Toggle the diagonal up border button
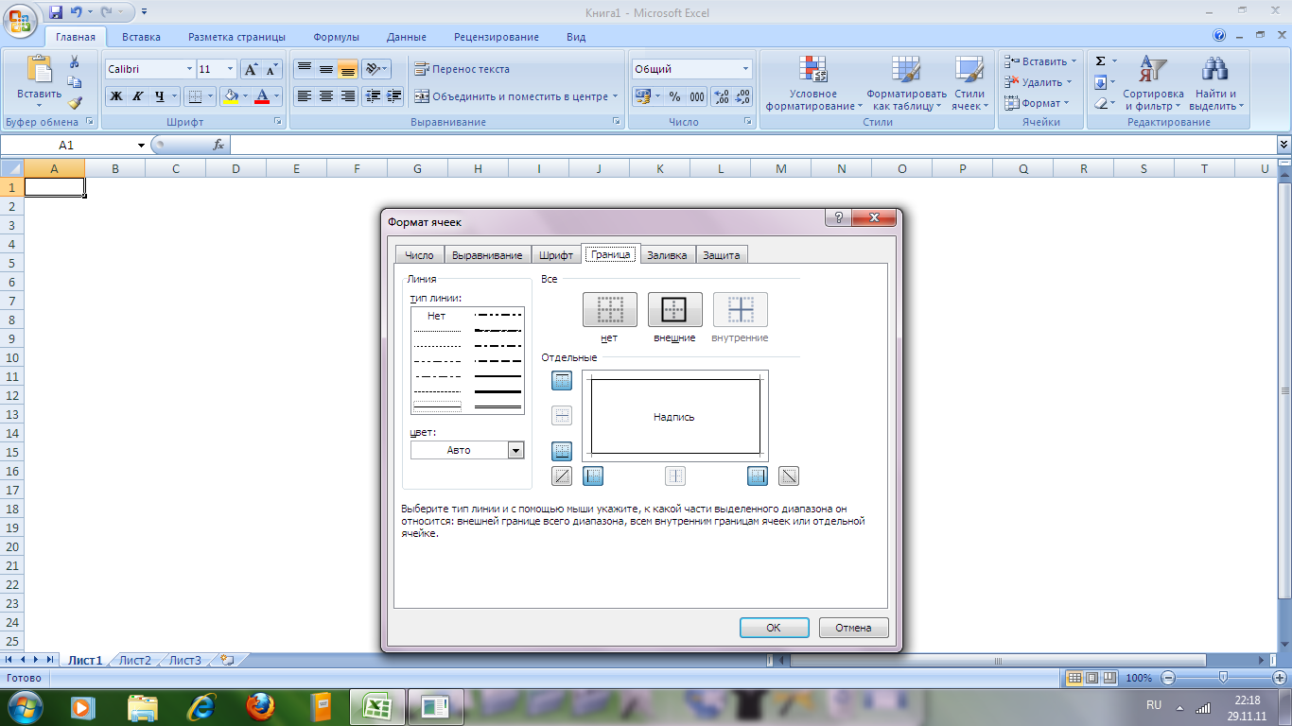 [x=562, y=475]
